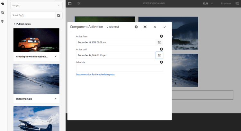
Task: Open the Images asset type dropdown
Action: point(36,5)
